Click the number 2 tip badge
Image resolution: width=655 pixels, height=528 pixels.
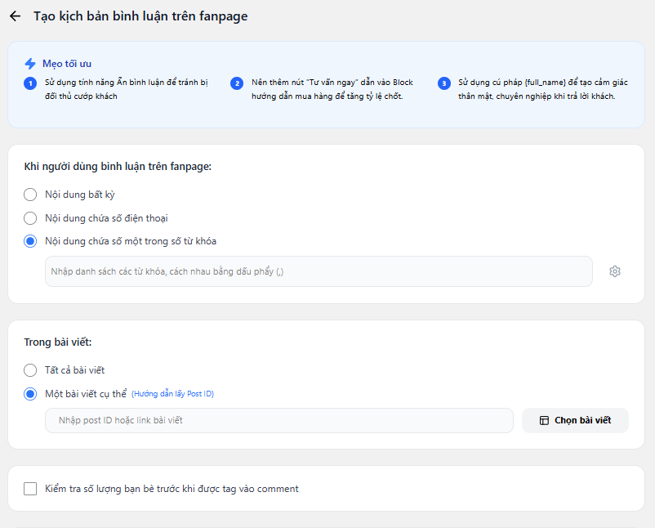[237, 83]
